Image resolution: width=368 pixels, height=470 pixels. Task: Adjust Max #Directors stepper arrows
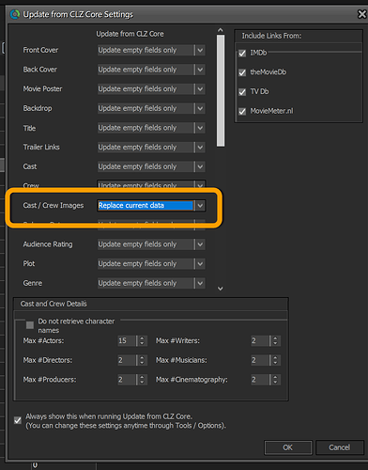pyautogui.click(x=142, y=360)
